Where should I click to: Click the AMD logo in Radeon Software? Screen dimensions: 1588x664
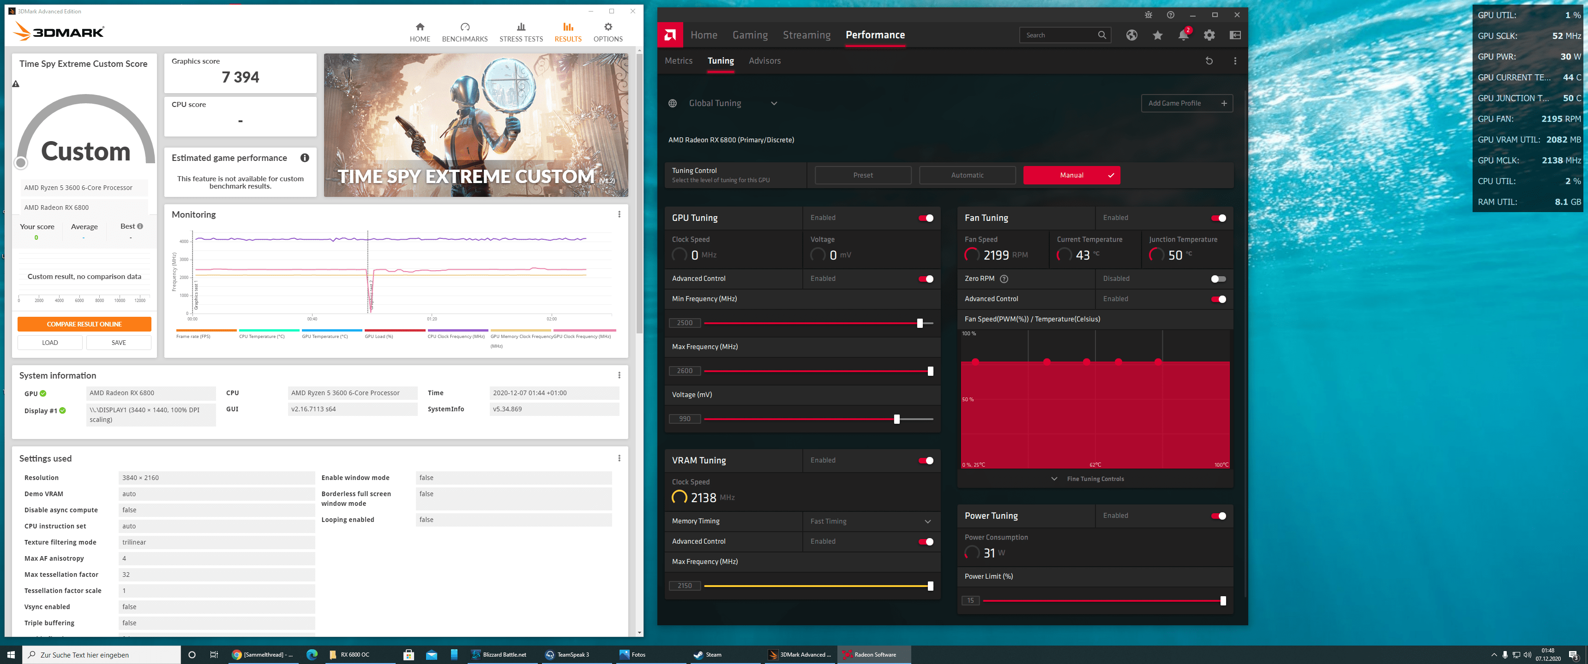[x=670, y=35]
